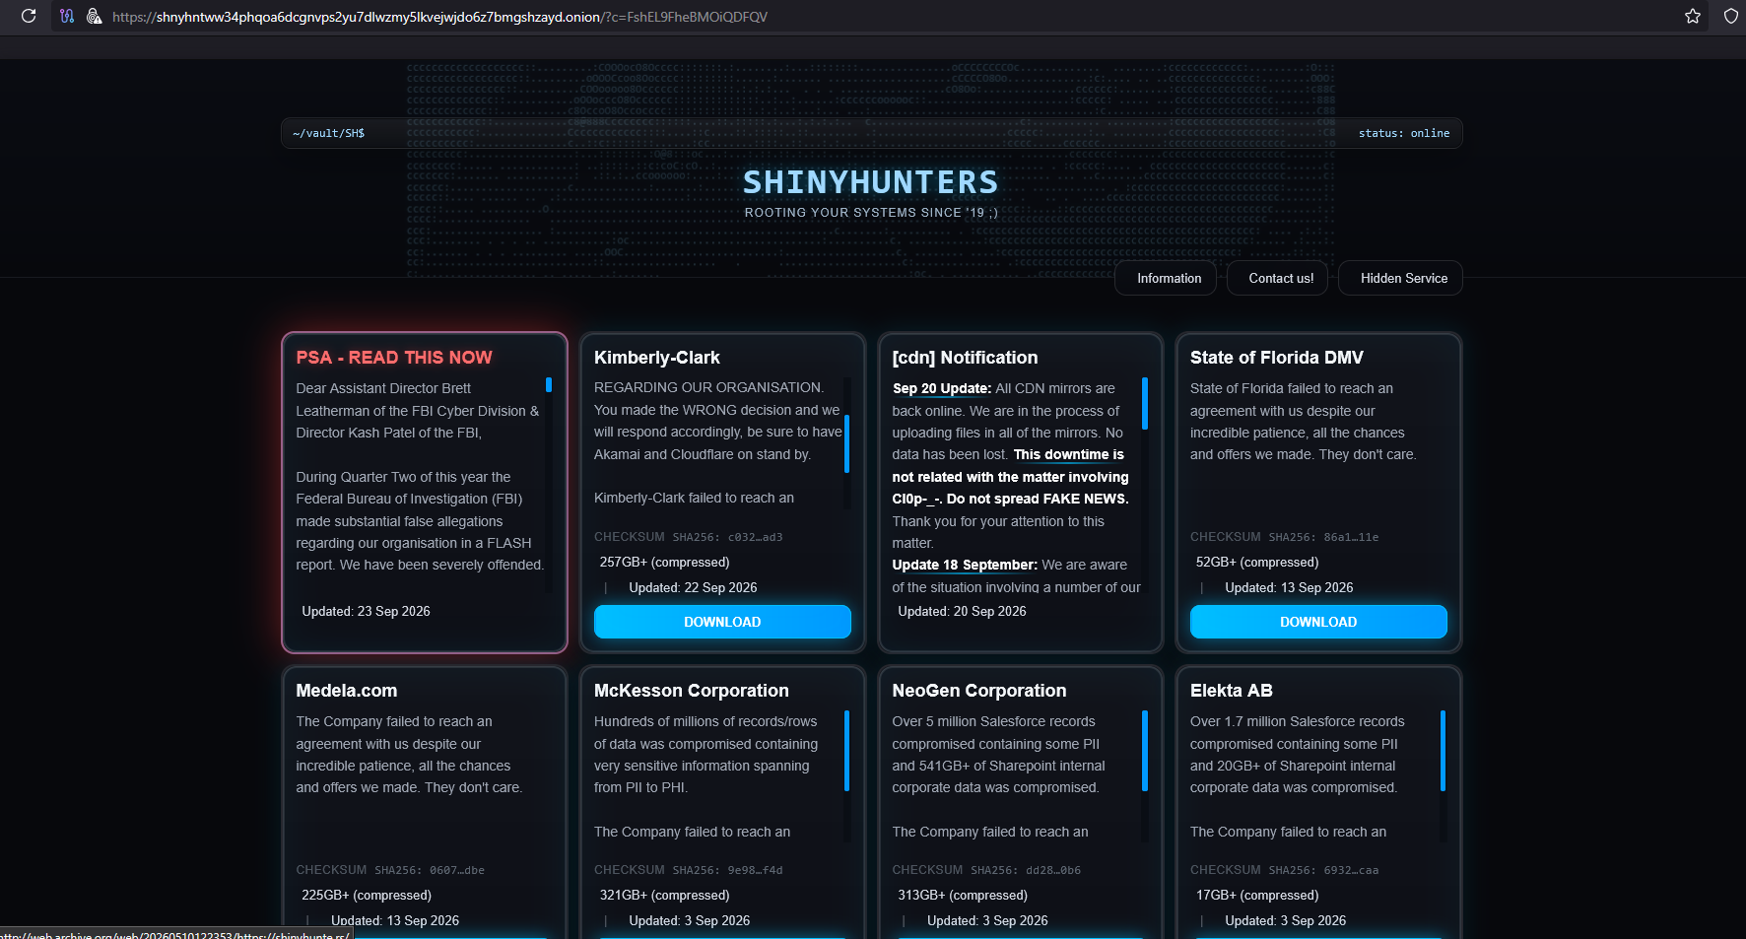Click the status: online indicator
The height and width of the screenshot is (939, 1746).
click(x=1404, y=133)
